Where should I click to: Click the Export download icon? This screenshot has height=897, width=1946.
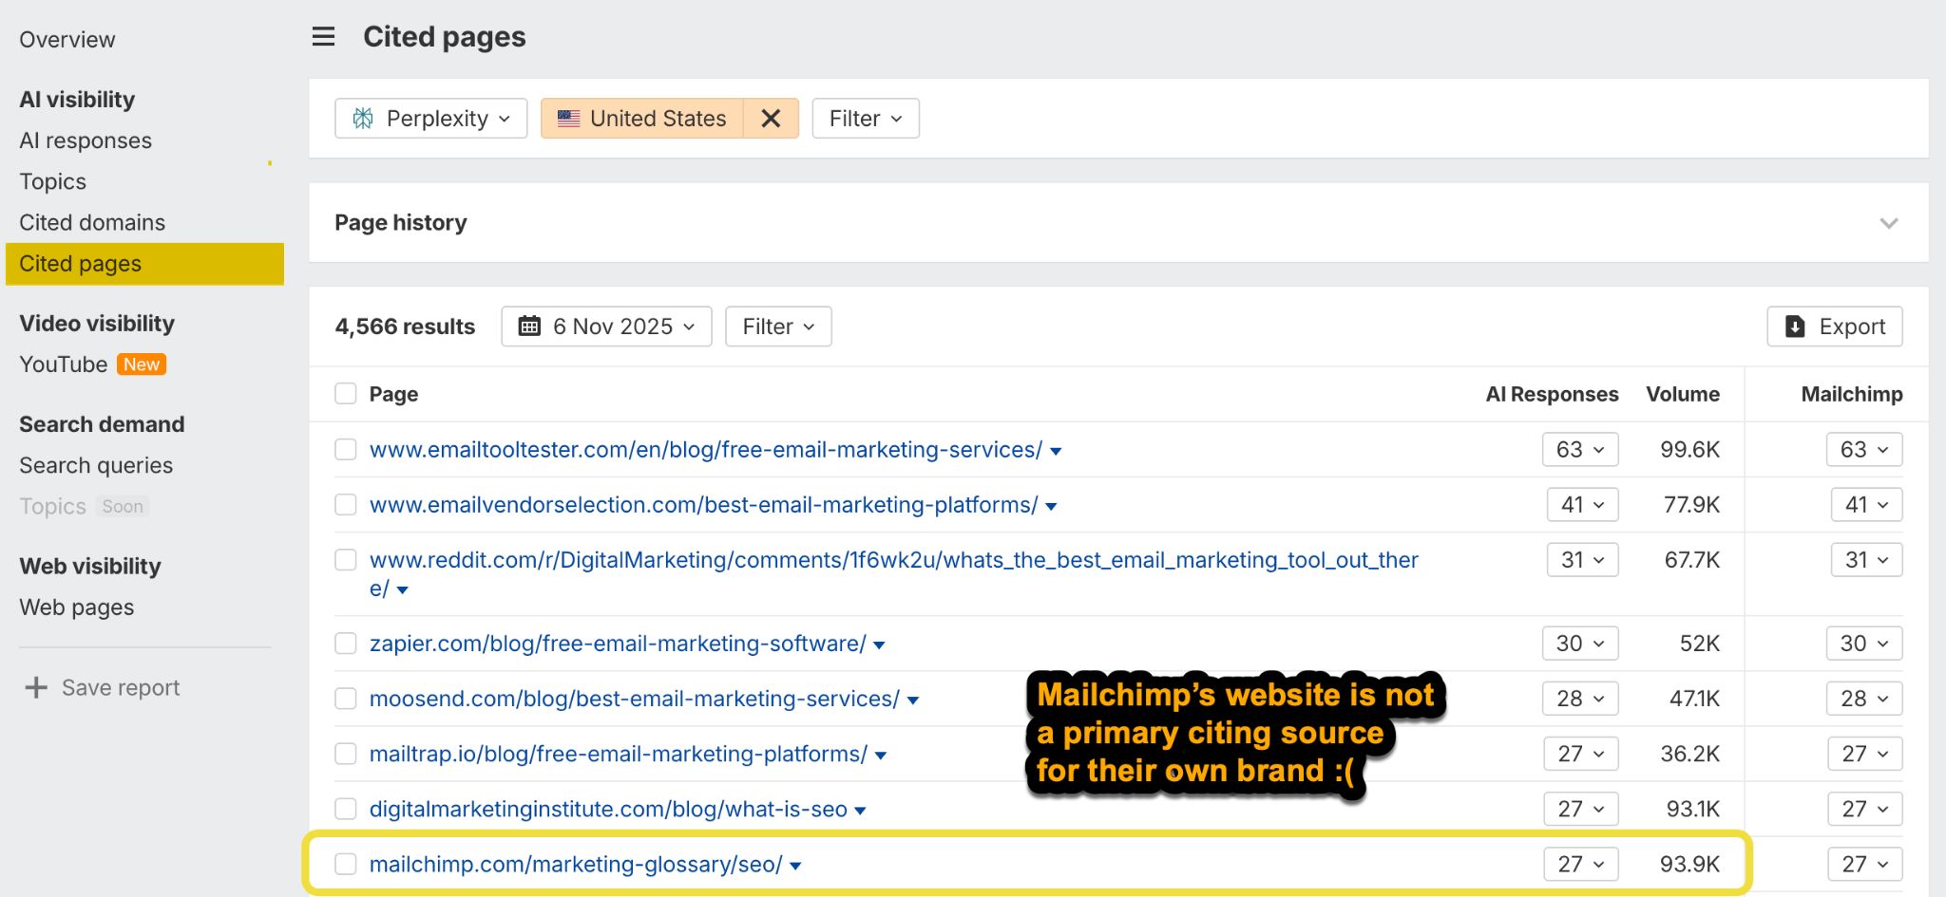point(1795,327)
